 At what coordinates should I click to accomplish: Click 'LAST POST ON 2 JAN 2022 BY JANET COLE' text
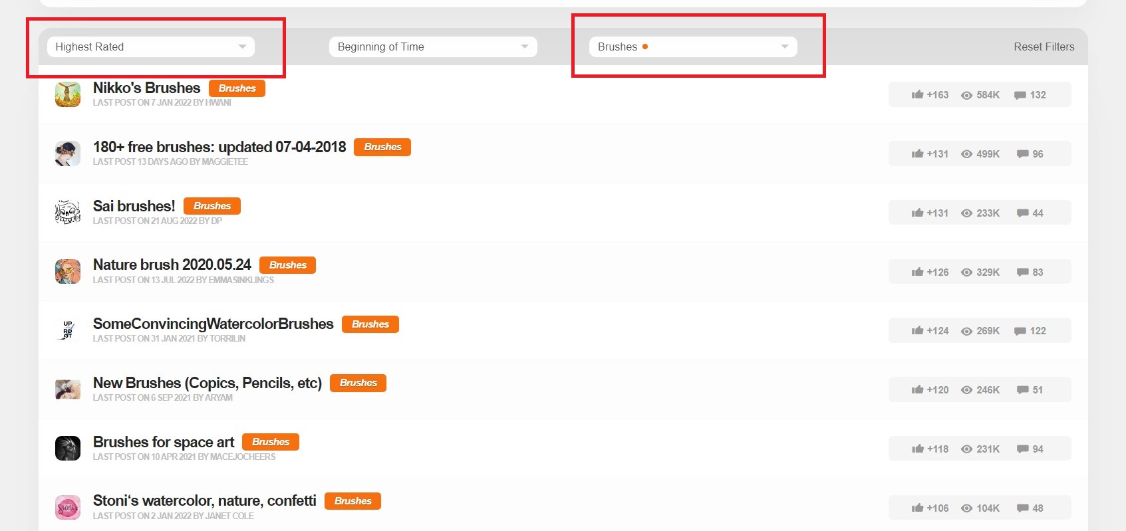coord(174,516)
